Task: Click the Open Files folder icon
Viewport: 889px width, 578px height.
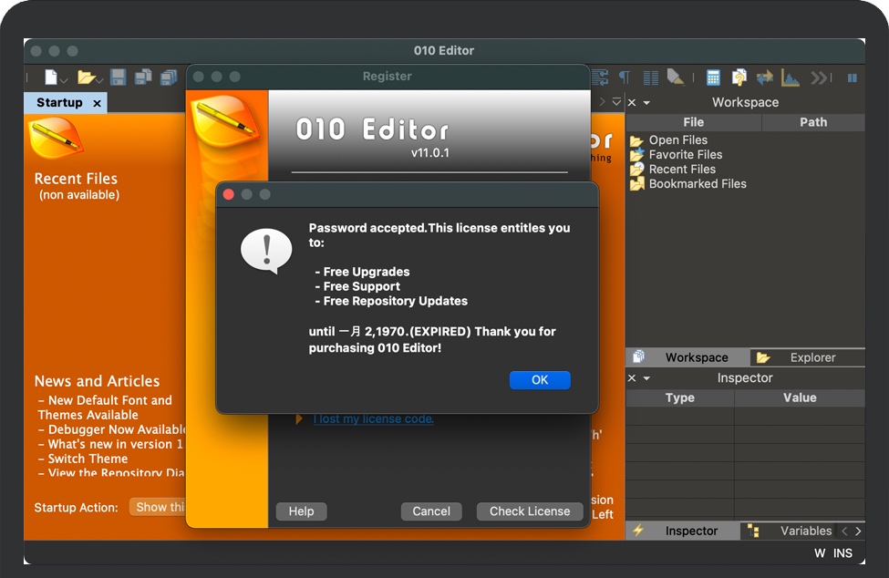Action: click(x=636, y=140)
